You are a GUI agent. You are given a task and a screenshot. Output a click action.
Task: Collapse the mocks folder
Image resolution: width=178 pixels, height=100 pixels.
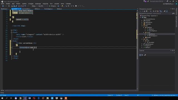point(144,32)
